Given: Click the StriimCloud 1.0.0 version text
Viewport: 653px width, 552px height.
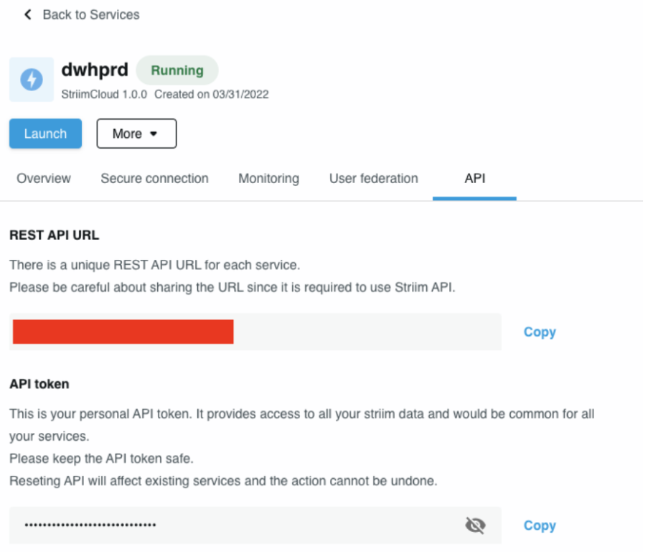Looking at the screenshot, I should pos(104,95).
